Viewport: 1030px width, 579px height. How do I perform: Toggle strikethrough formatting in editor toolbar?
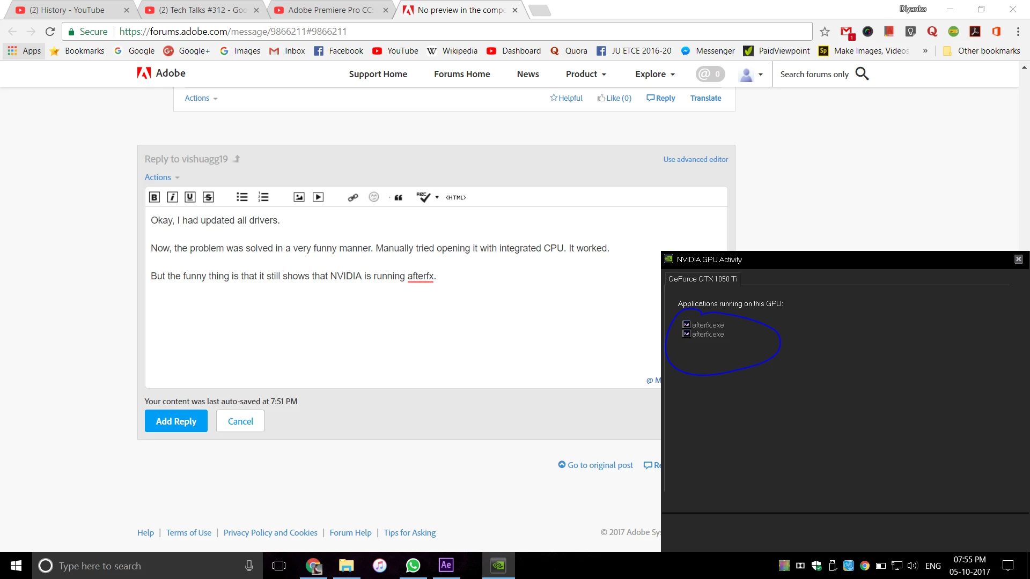[x=208, y=197]
